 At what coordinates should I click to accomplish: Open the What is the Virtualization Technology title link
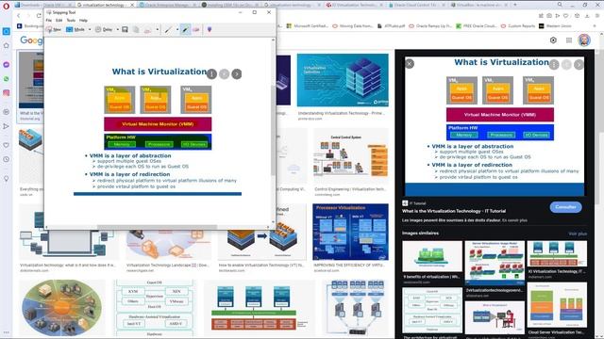(x=454, y=211)
